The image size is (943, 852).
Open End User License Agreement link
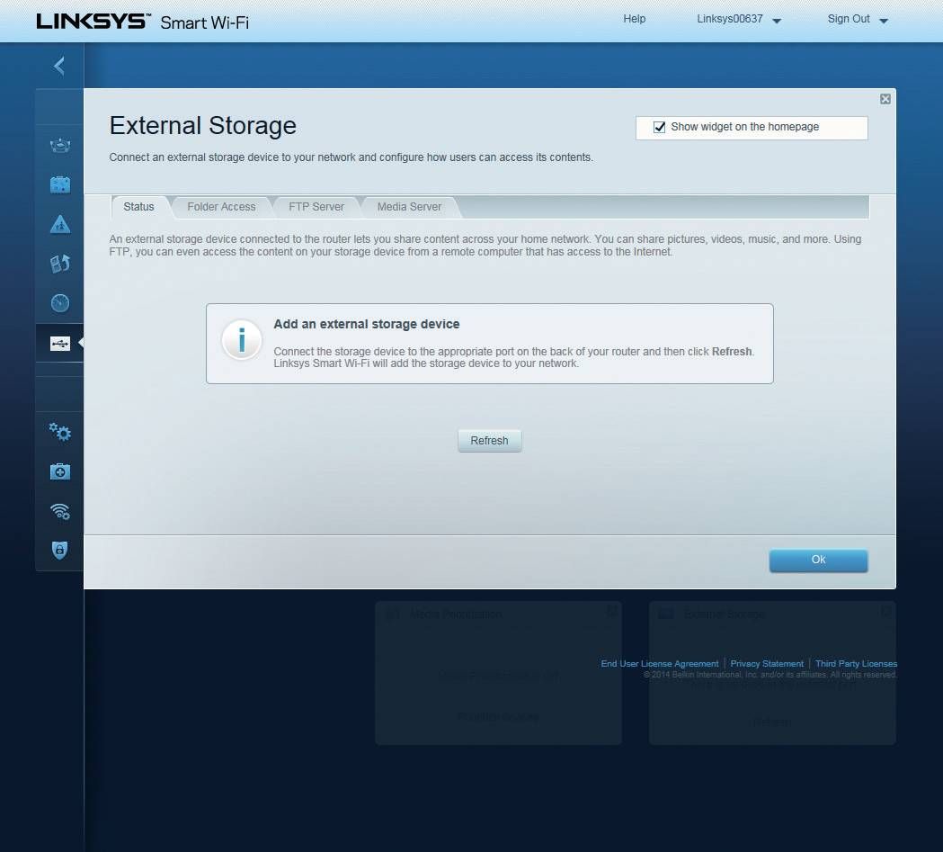660,664
